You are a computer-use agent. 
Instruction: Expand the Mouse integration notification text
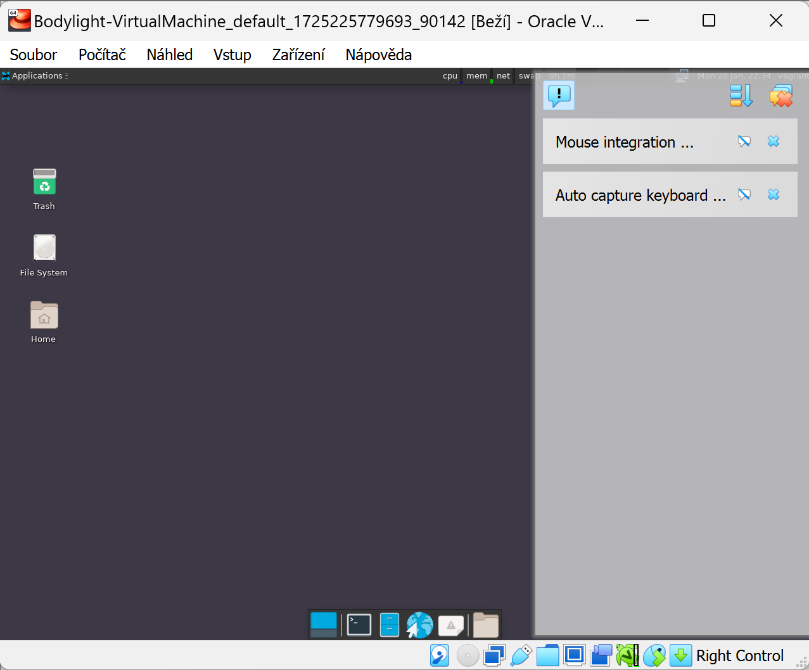pyautogui.click(x=624, y=142)
